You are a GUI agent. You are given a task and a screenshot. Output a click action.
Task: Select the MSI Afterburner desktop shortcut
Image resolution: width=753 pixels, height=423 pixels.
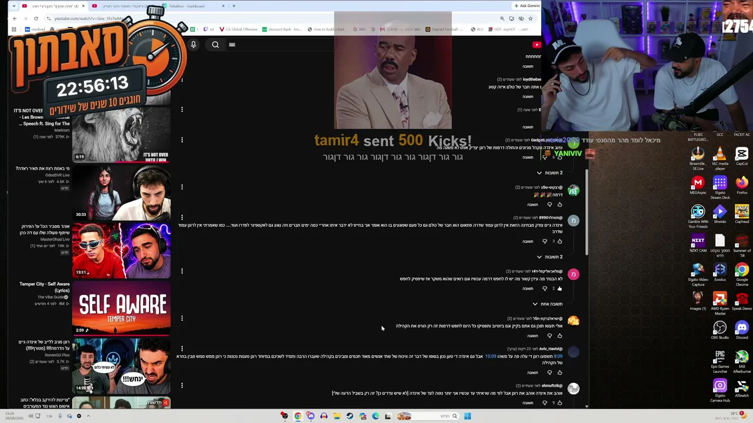coord(742,362)
